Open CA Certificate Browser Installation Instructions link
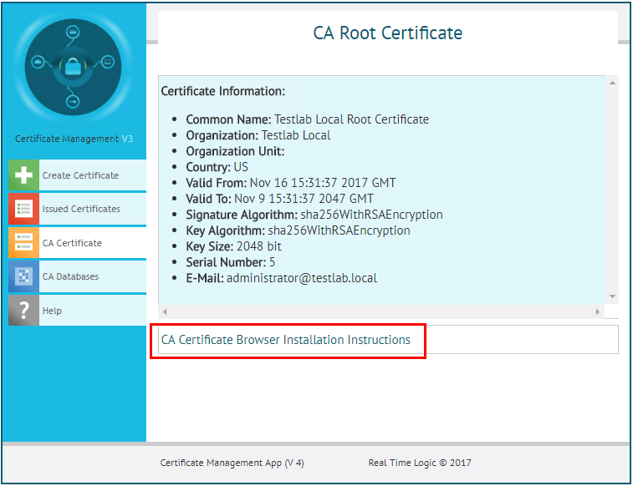633x486 pixels. click(286, 340)
